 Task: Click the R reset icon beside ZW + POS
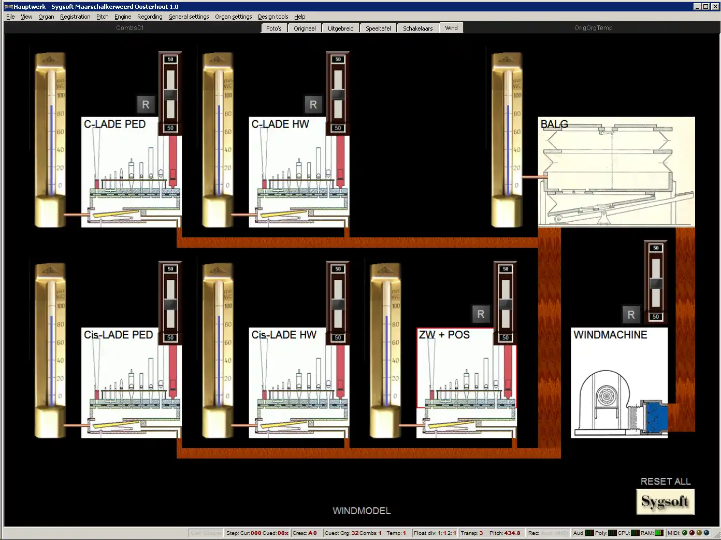pos(481,314)
